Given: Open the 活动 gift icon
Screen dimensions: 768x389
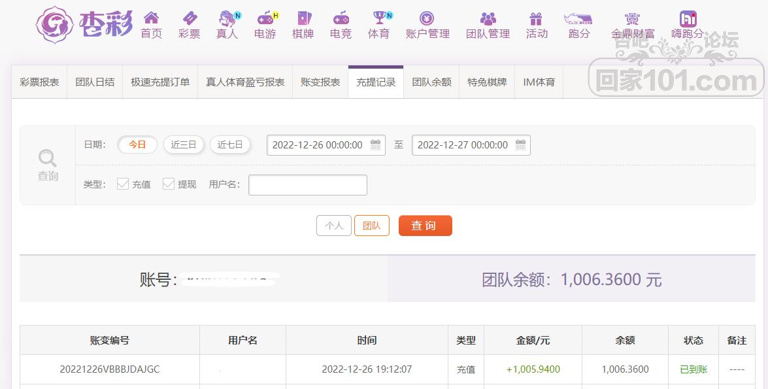Looking at the screenshot, I should [x=536, y=18].
